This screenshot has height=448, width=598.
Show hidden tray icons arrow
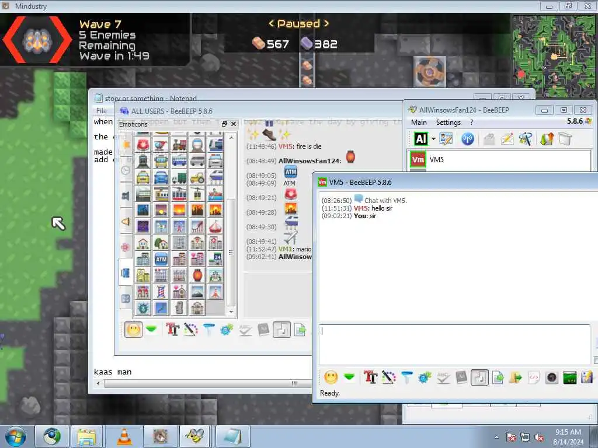point(497,437)
